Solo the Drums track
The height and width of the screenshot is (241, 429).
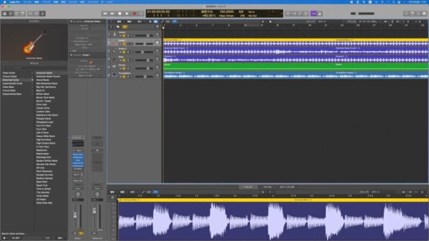pos(125,69)
